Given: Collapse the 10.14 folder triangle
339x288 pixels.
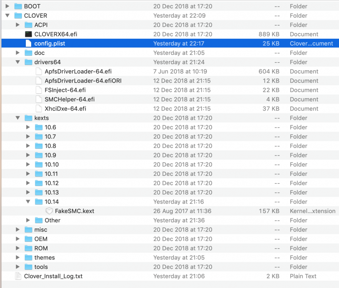Looking at the screenshot, I should 28,202.
